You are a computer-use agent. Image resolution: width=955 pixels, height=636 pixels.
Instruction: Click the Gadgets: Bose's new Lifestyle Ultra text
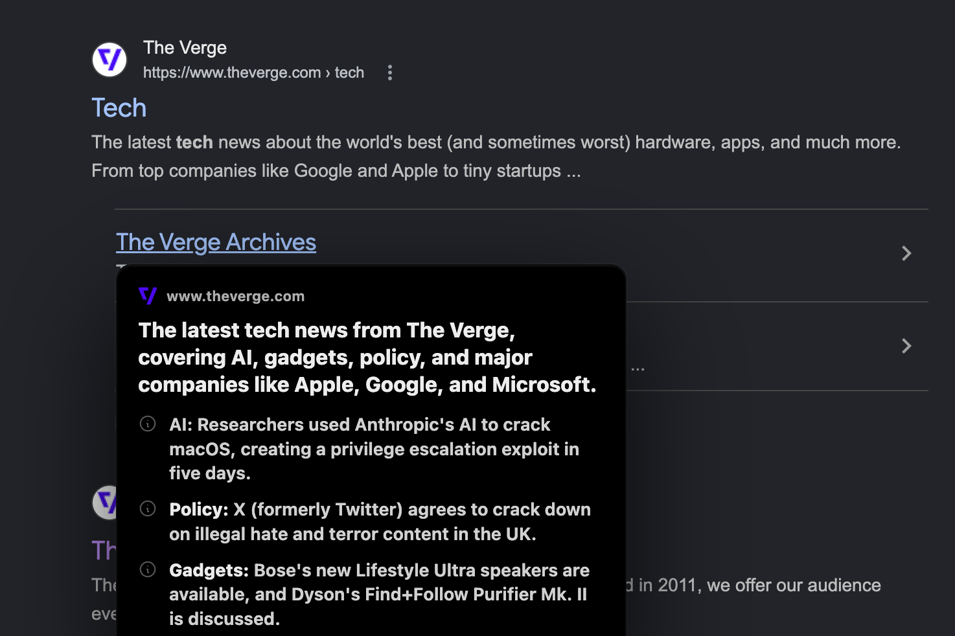tap(379, 595)
